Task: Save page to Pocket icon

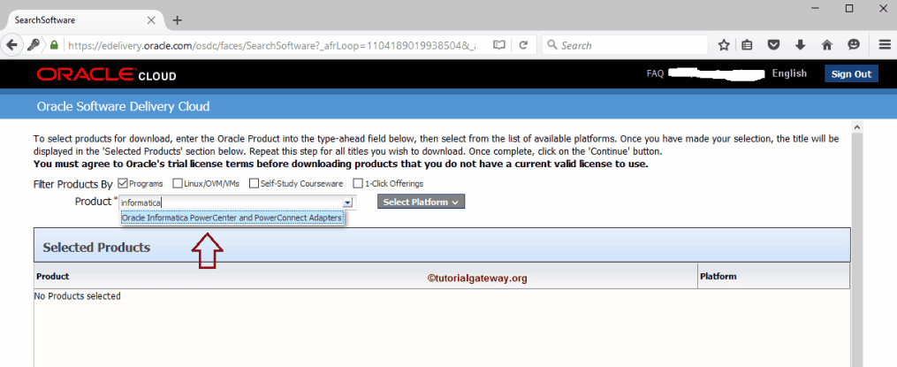Action: coord(773,44)
